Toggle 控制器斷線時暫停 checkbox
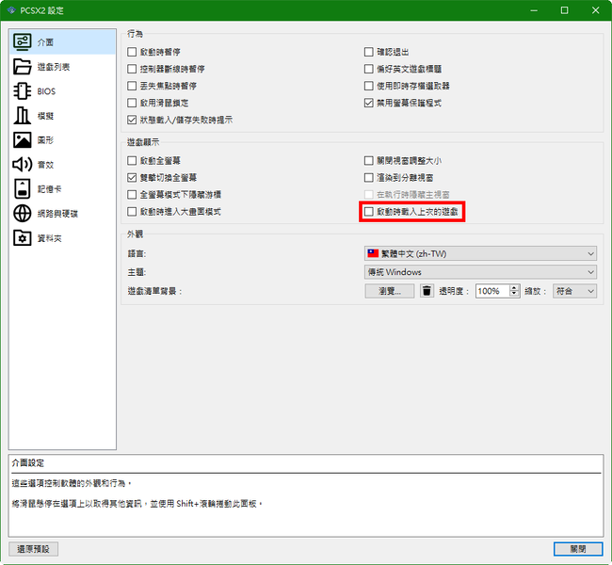 tap(132, 69)
